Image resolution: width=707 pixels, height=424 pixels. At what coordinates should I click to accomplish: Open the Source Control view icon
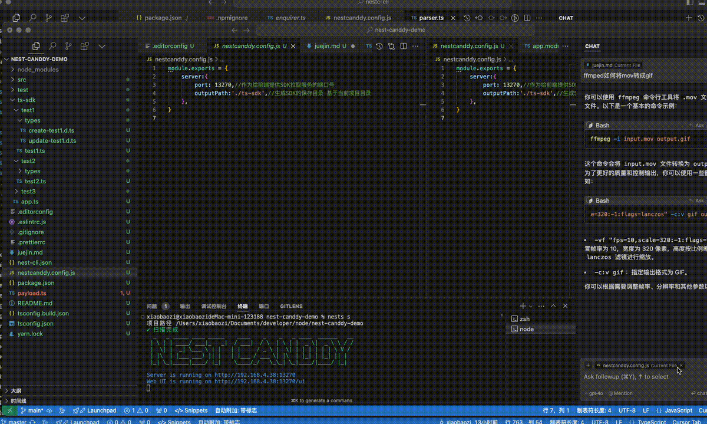[x=68, y=45]
